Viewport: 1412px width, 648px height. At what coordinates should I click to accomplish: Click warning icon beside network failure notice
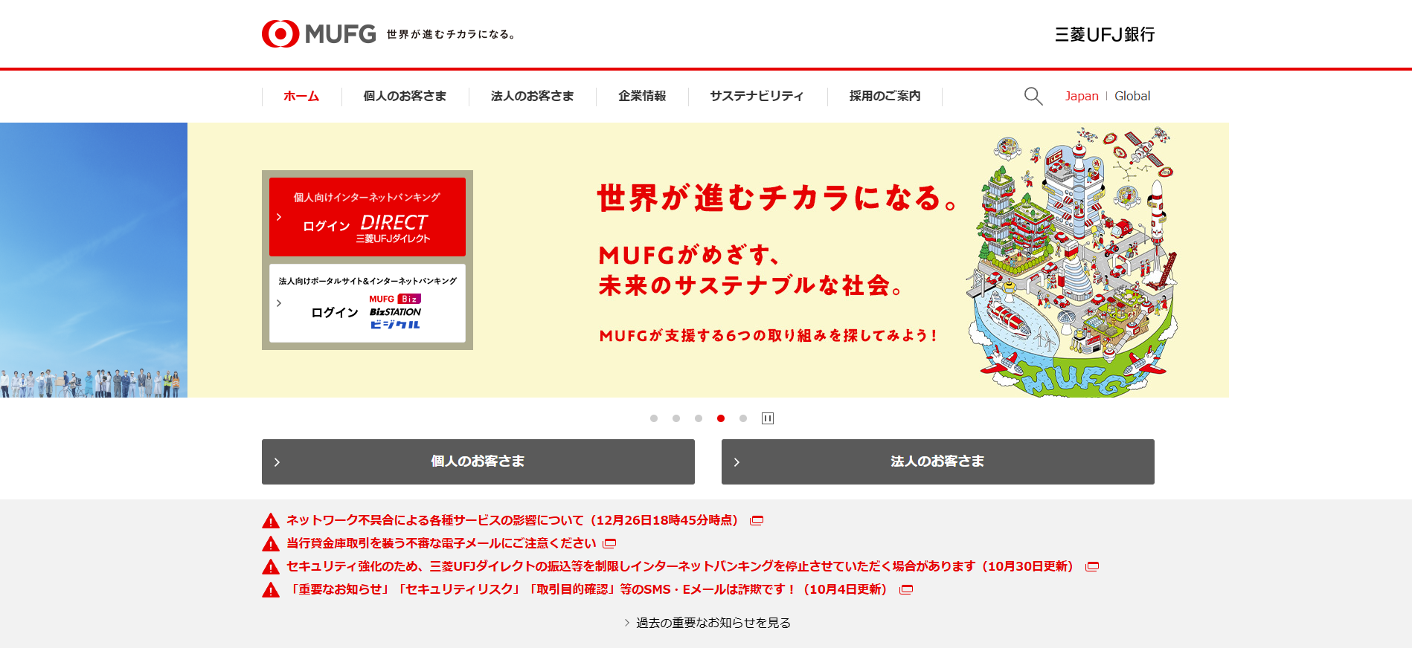coord(271,521)
